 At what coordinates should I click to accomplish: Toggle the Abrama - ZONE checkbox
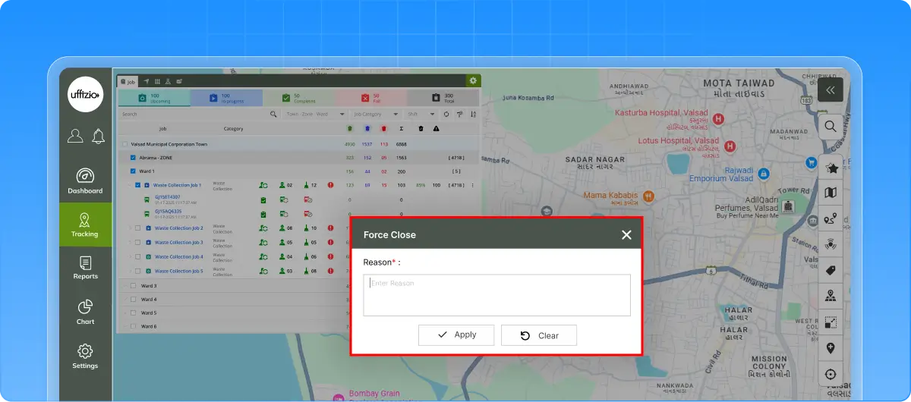tap(133, 158)
